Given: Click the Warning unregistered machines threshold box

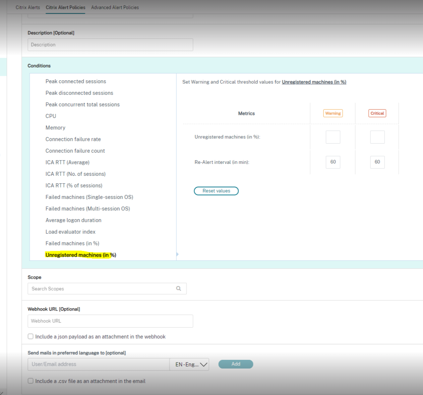Looking at the screenshot, I should [333, 137].
